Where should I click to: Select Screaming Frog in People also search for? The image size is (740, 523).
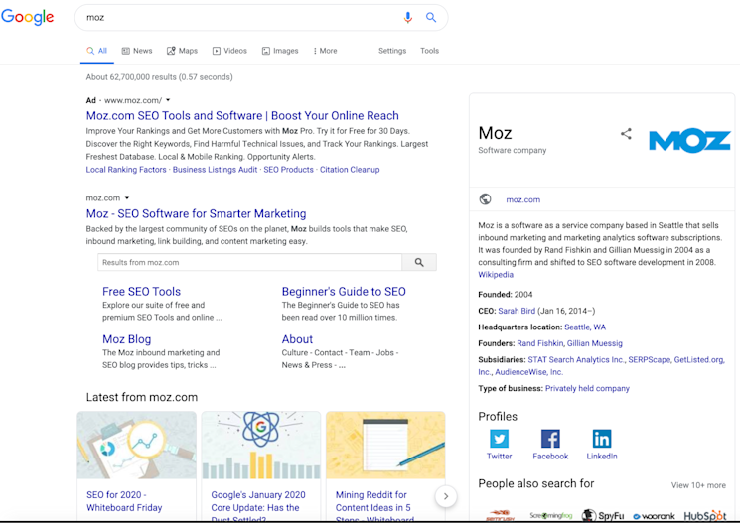(x=550, y=515)
